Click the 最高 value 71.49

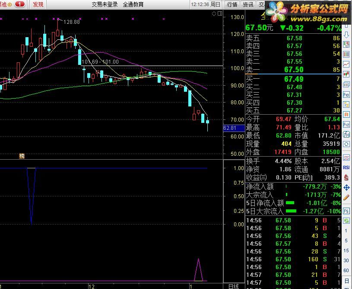click(283, 127)
